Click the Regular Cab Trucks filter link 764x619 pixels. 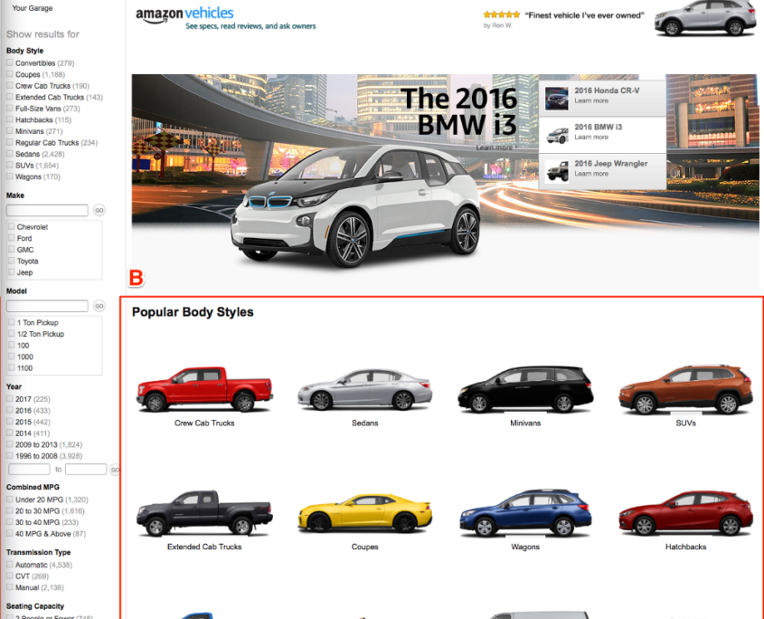[x=57, y=142]
